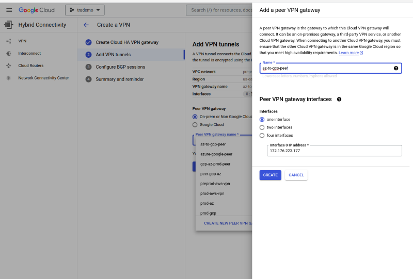Image resolution: width=413 pixels, height=279 pixels.
Task: Open Network Connectivity Center in sidebar
Action: click(x=43, y=78)
